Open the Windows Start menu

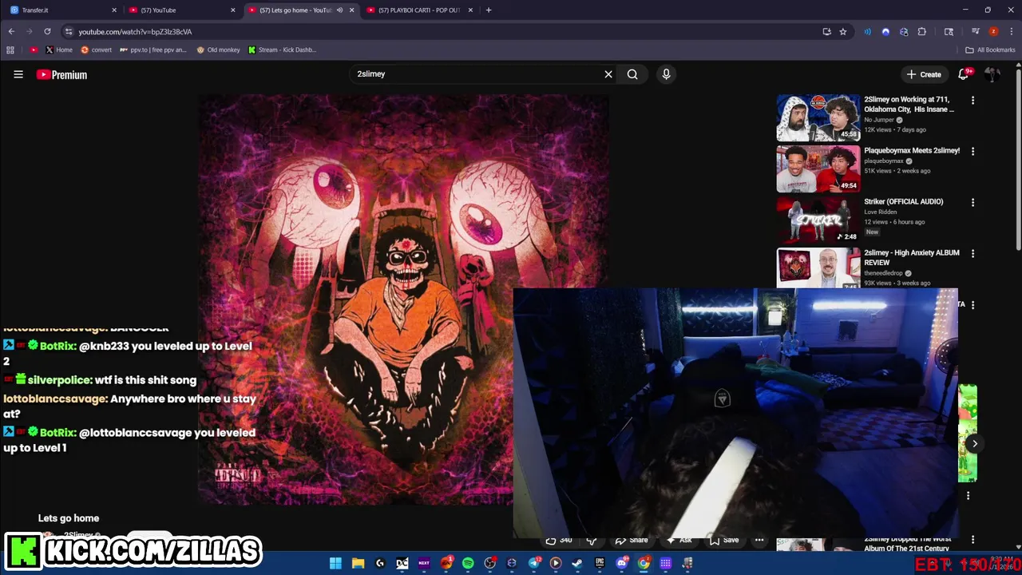coord(335,563)
